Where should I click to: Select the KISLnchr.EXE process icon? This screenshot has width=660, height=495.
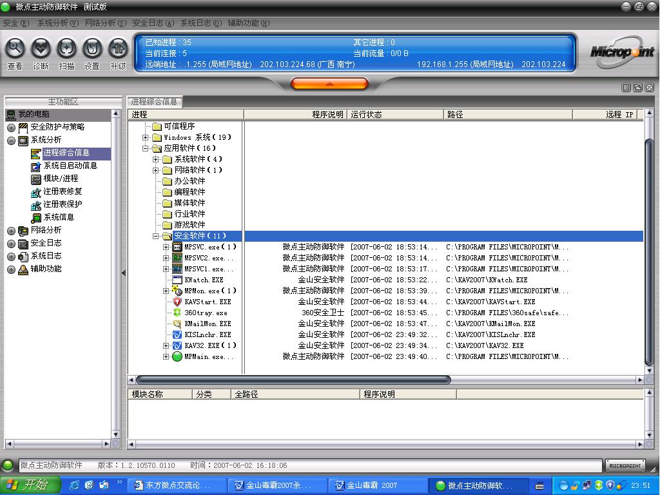click(x=177, y=335)
